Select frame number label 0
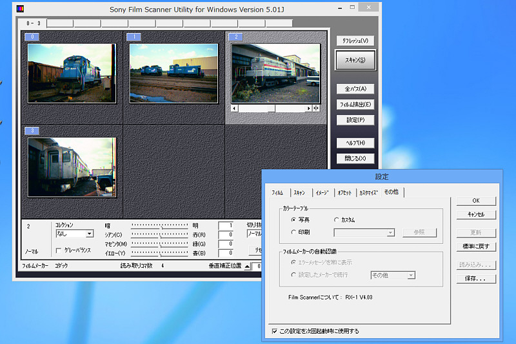The image size is (516, 344). (33, 37)
